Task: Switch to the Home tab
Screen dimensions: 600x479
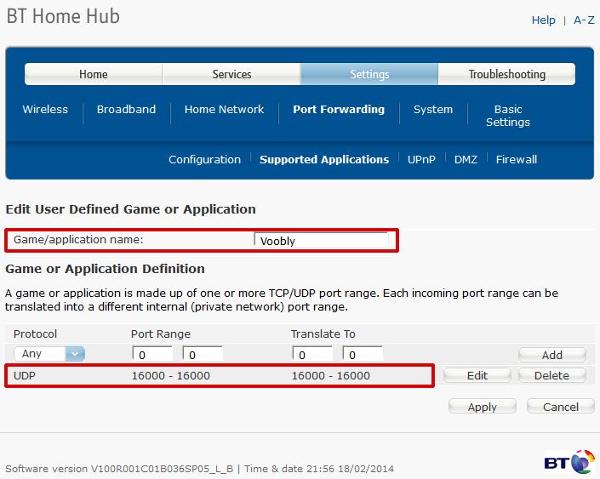Action: click(93, 75)
